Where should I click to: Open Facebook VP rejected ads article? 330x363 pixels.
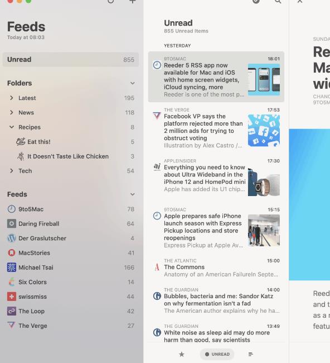pyautogui.click(x=216, y=127)
